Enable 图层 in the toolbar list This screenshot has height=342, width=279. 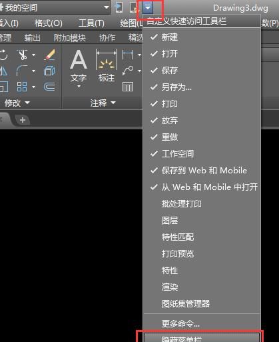[202, 221]
